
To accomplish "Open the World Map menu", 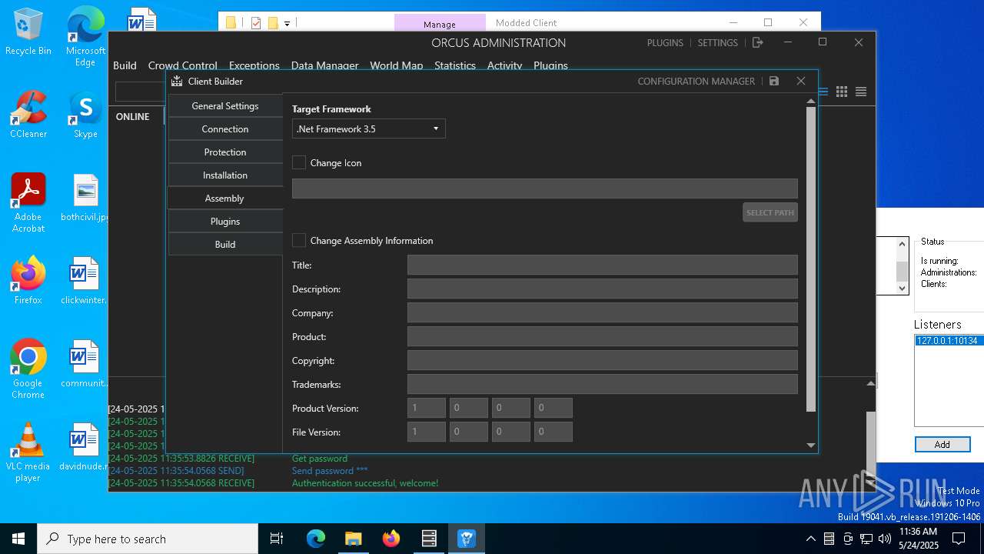I will [x=396, y=65].
